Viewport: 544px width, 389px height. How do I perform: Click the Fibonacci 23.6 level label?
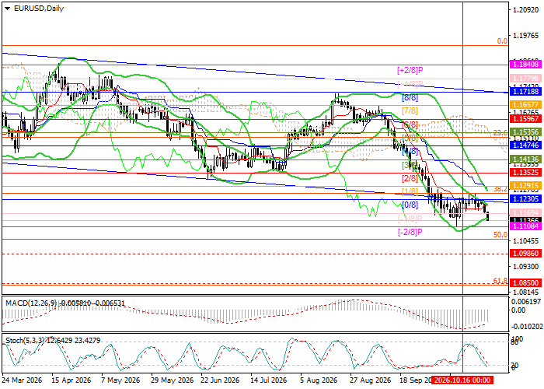[500, 133]
